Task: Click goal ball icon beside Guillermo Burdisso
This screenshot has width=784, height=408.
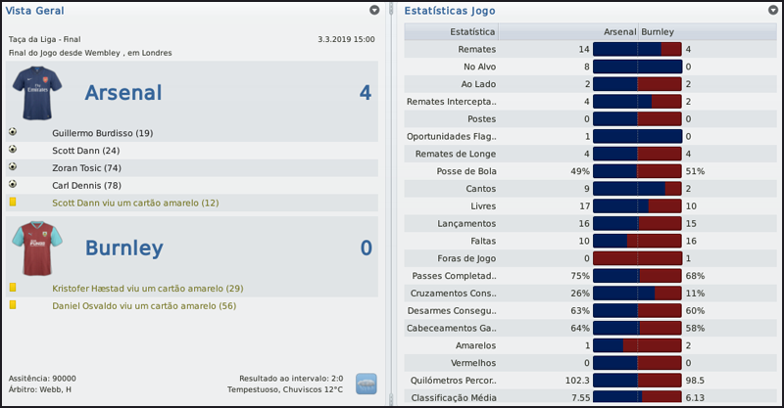Action: point(13,132)
